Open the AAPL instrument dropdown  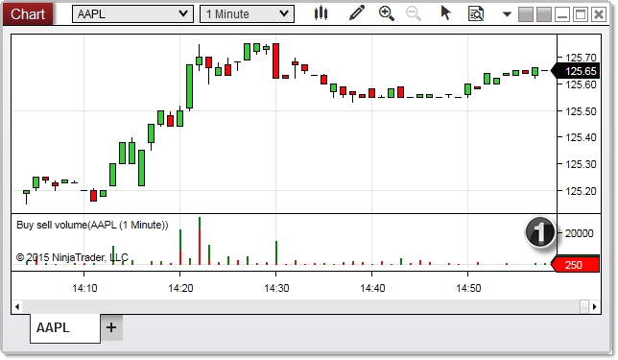132,13
